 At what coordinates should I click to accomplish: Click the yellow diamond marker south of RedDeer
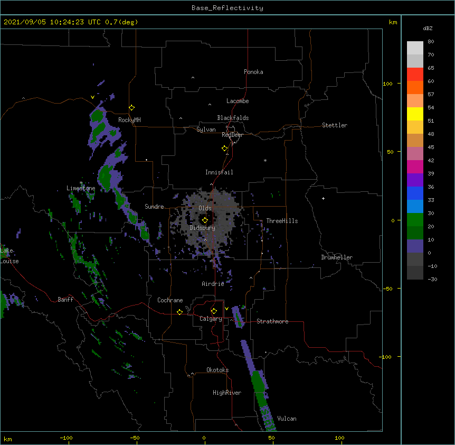point(225,149)
